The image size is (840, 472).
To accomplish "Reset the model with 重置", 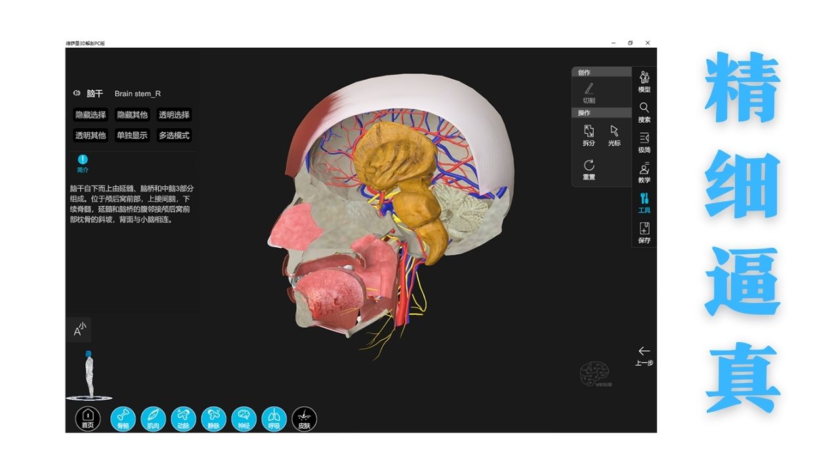I will [589, 168].
